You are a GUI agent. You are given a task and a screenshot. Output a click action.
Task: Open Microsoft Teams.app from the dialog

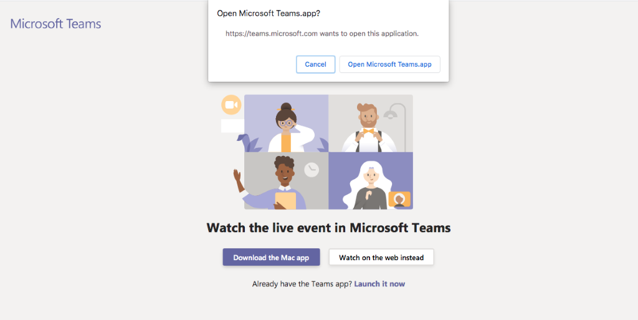(x=389, y=64)
